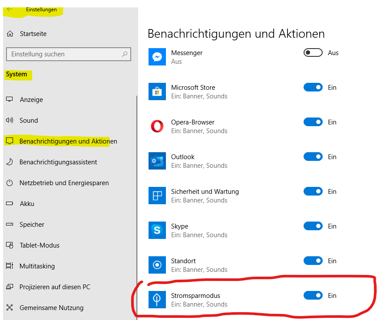Toggle Sicherheit und Wartung notifications off
The image size is (377, 320).
(x=313, y=191)
